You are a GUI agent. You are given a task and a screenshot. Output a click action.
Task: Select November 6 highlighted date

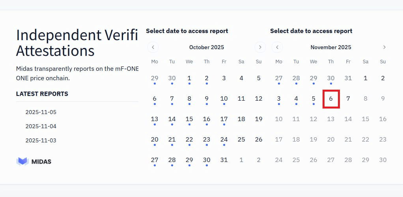click(x=331, y=99)
